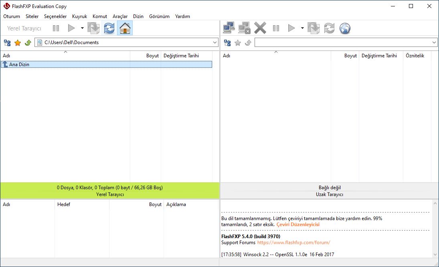Click the remote pane transfer queue icon
Viewport: 439px width, 267px height.
314,28
